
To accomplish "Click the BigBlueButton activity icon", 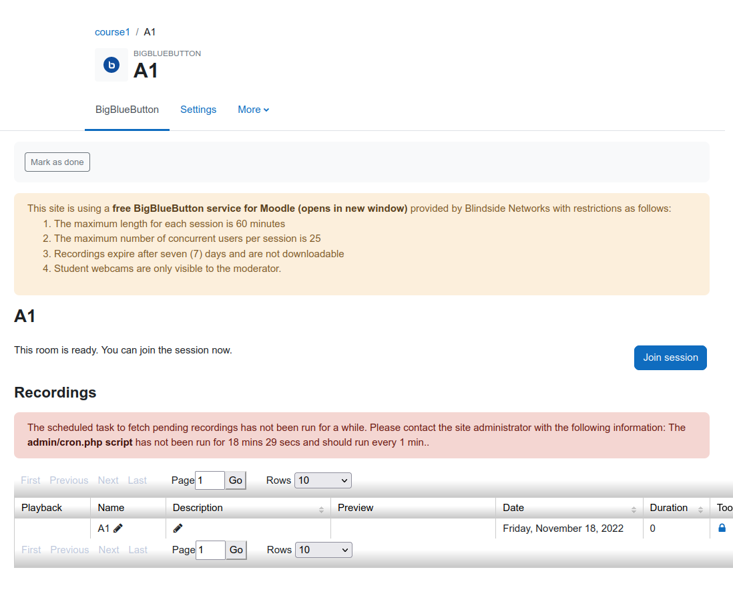I will click(x=111, y=65).
